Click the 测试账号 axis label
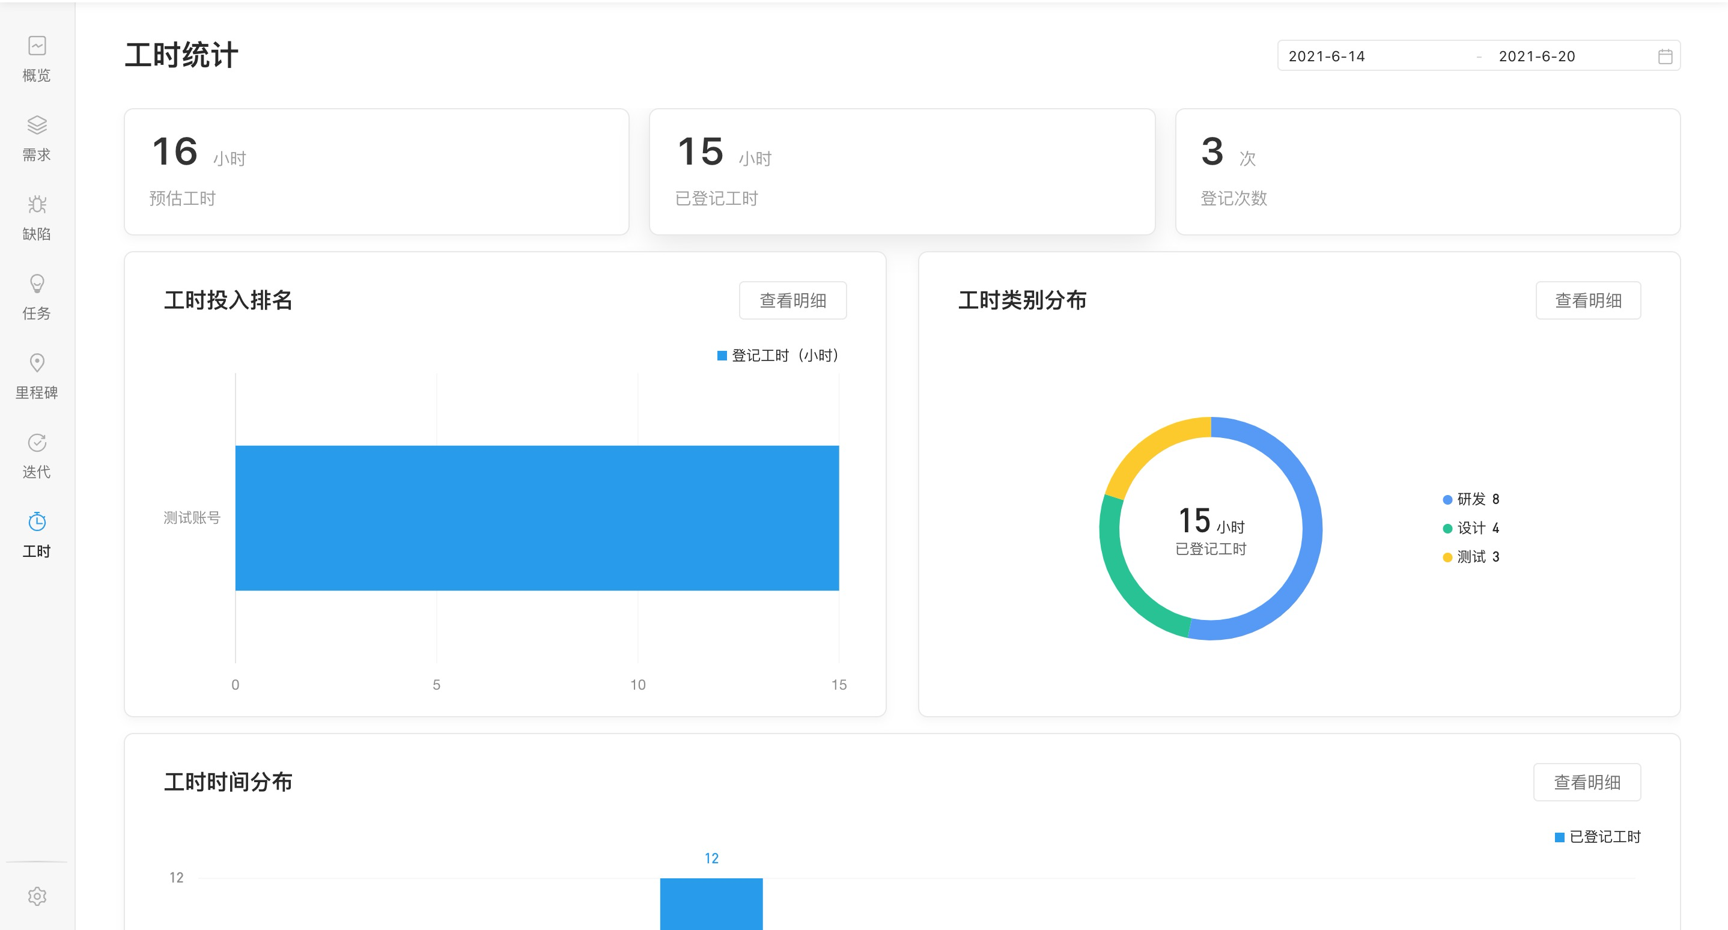 click(192, 518)
